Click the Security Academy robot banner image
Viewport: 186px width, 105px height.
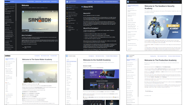click(x=163, y=27)
